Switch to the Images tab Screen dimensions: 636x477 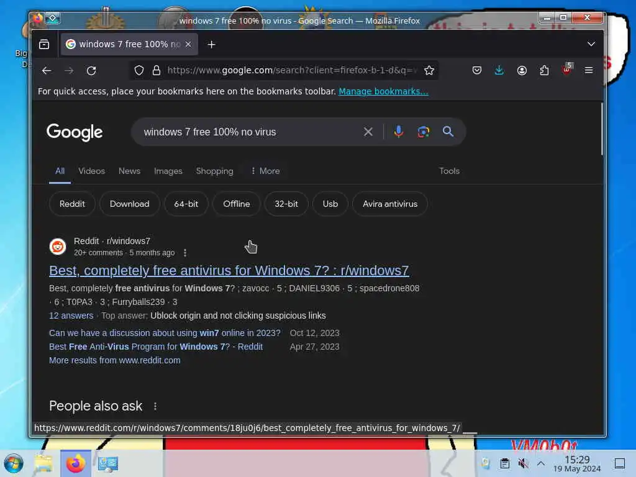[x=168, y=171]
